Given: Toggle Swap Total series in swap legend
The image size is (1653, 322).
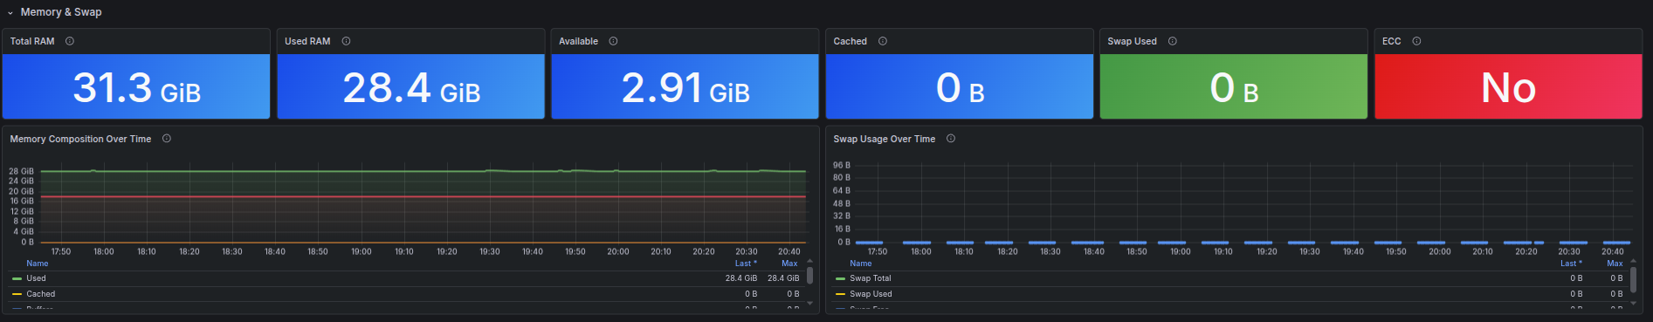Looking at the screenshot, I should [x=871, y=278].
